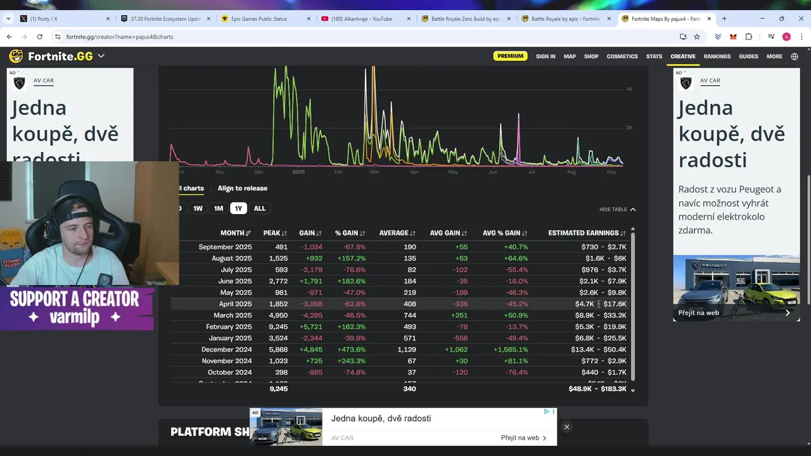811x456 pixels.
Task: Sort table by % GAIN column arrows
Action: [x=362, y=233]
